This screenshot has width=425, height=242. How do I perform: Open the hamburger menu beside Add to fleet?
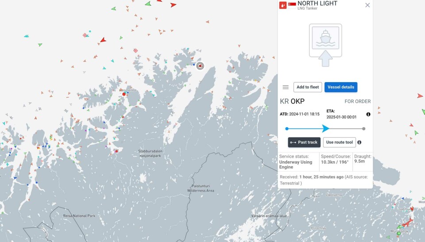click(x=286, y=87)
